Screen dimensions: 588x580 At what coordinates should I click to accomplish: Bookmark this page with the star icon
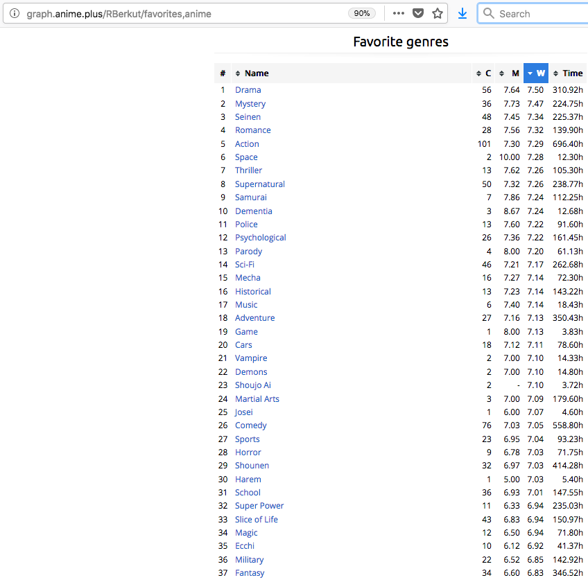pos(438,13)
